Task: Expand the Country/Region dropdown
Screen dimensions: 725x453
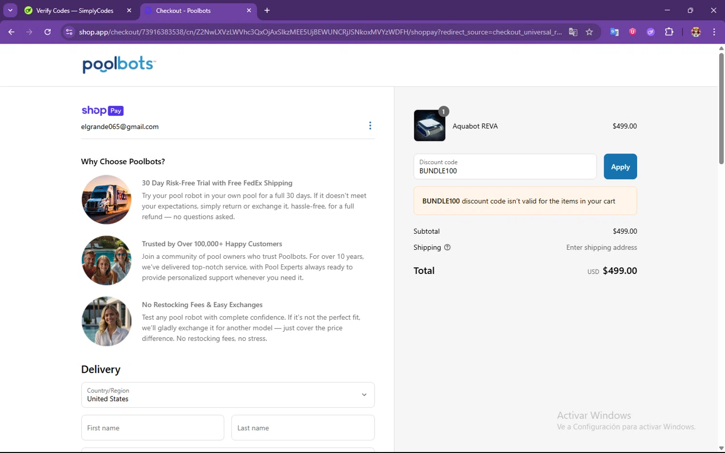Action: [x=228, y=395]
